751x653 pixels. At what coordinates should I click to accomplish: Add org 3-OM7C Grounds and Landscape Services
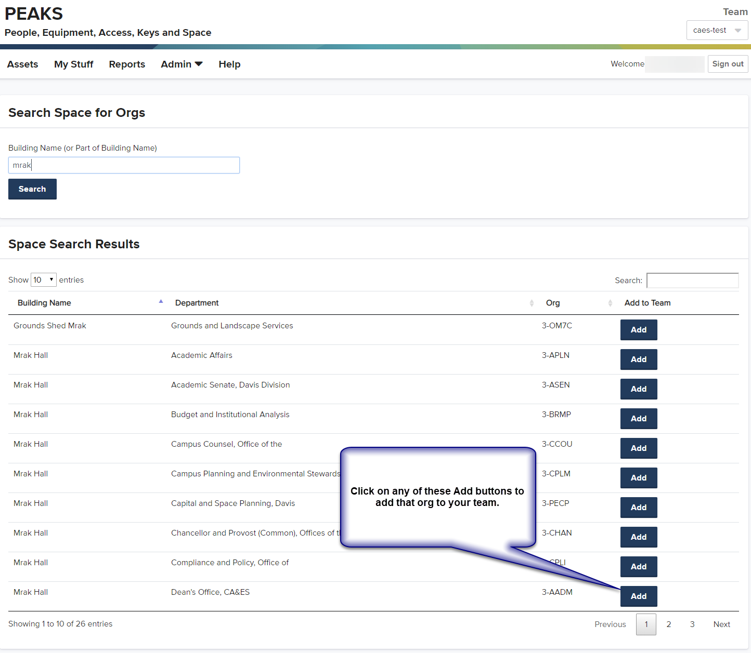point(638,330)
